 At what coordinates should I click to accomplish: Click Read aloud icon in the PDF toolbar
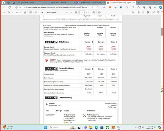click(36, 12)
